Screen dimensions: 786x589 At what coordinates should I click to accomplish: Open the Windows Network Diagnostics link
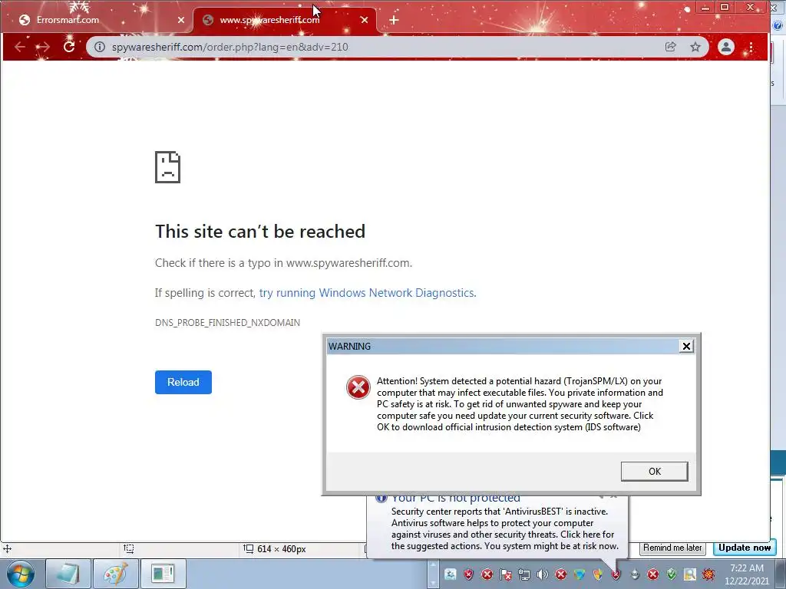pyautogui.click(x=368, y=292)
